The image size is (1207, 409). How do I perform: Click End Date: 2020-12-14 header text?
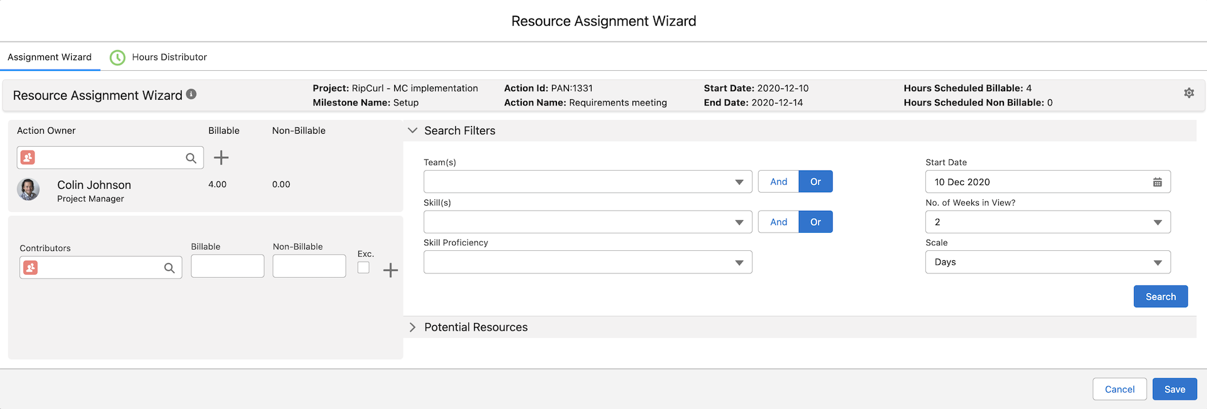tap(753, 103)
